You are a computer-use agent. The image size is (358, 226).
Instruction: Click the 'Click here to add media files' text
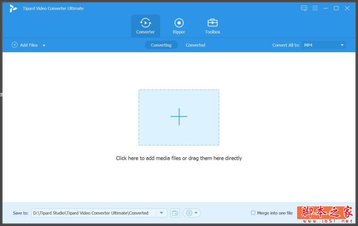click(x=179, y=158)
